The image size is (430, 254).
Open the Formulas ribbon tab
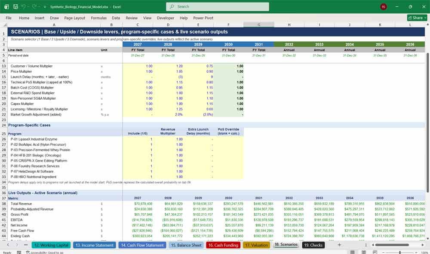point(99,18)
